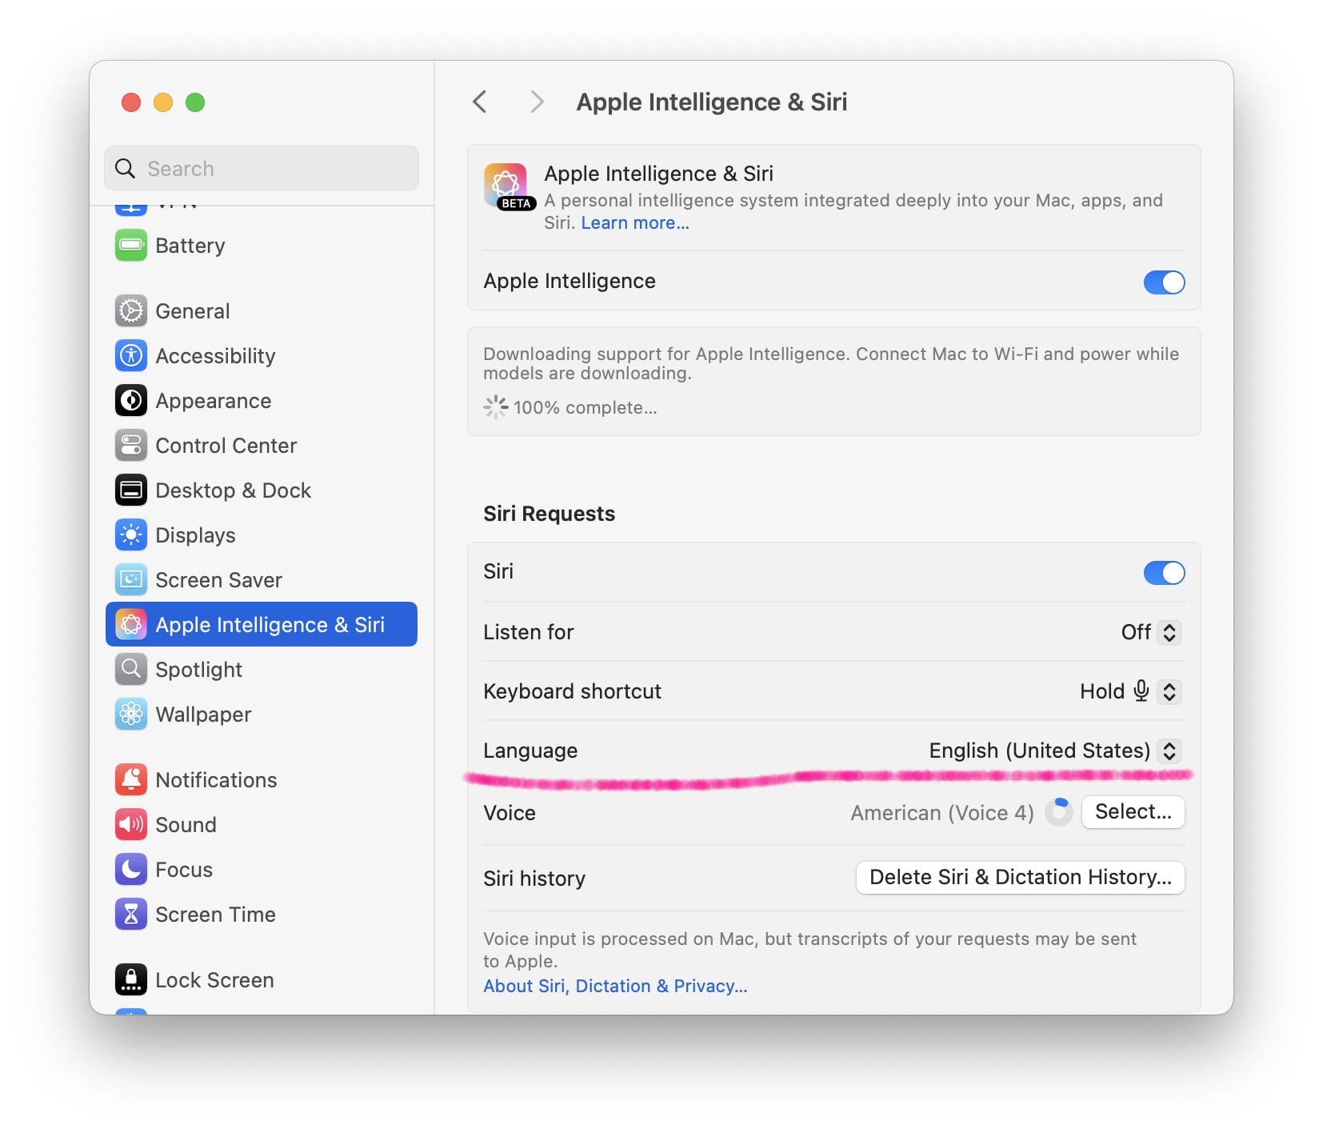
Task: Click the General gear icon
Action: [131, 311]
